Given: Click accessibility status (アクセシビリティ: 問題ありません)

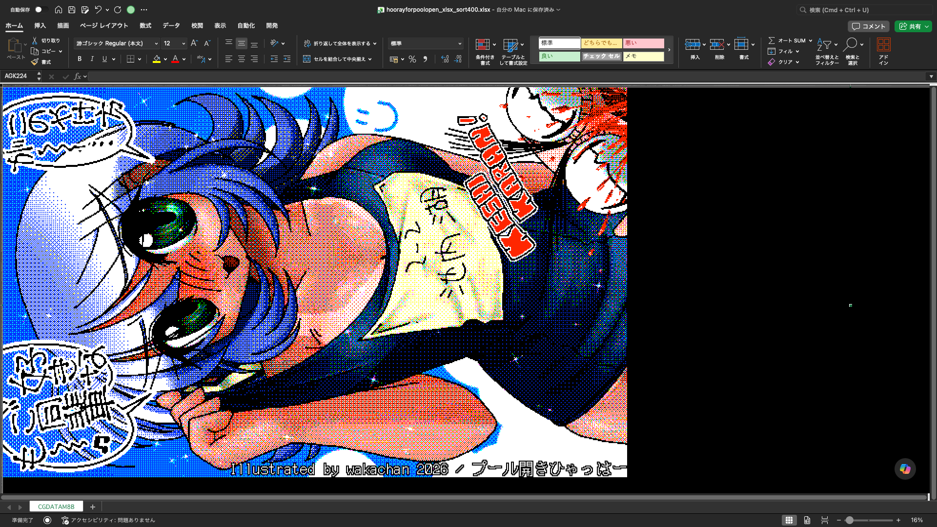Looking at the screenshot, I should point(108,520).
